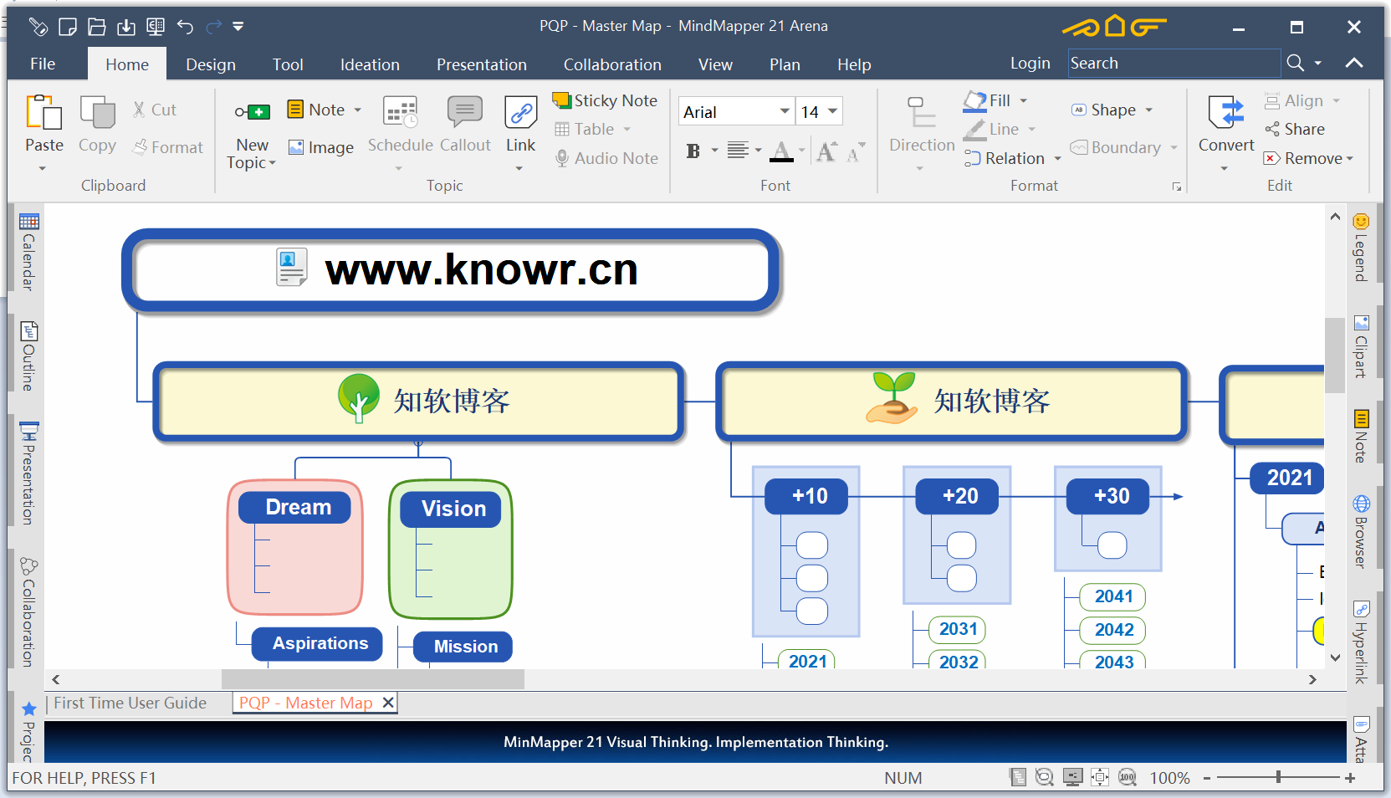Click inside the Search box
Viewport: 1391px width, 798px height.
[1174, 64]
